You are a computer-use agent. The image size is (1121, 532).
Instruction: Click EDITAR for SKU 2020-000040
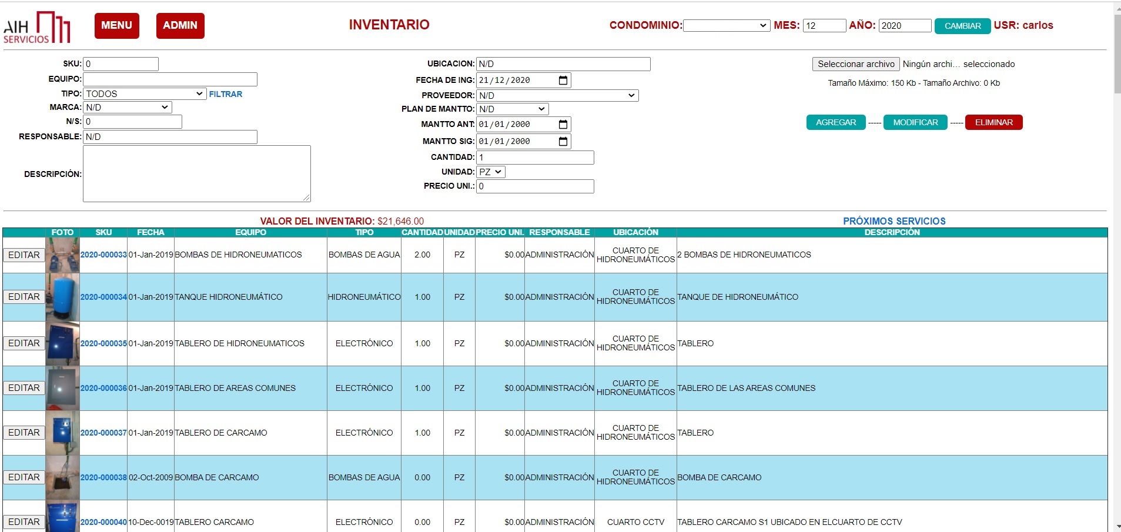pos(24,522)
